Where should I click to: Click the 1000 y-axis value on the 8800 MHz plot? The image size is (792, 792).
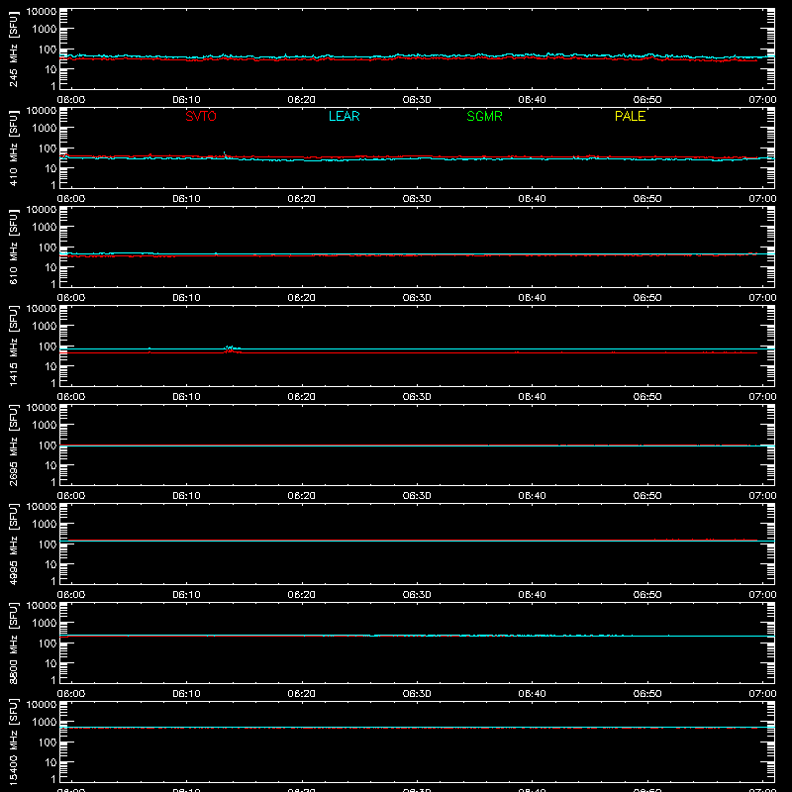click(x=45, y=624)
